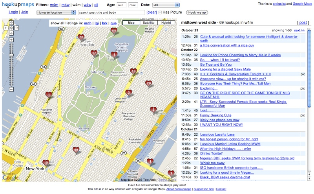Open the Suggestion Box footer link
The width and height of the screenshot is (314, 194).
[x=204, y=189]
